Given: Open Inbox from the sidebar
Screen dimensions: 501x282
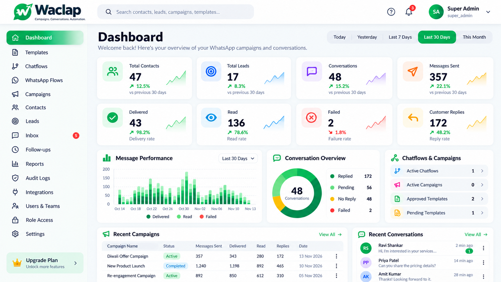Looking at the screenshot, I should [45, 135].
